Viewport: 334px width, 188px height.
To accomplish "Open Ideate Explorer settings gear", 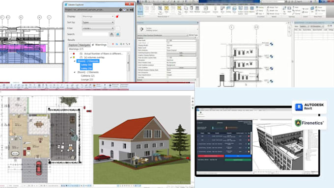I will click(x=120, y=10).
